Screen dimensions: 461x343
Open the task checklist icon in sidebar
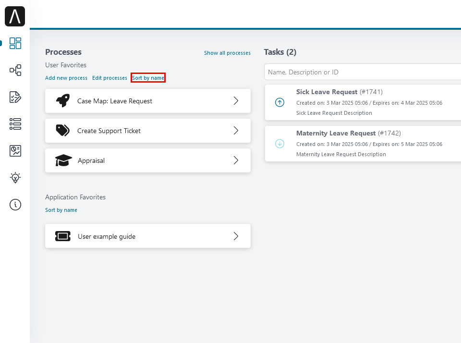coord(15,97)
